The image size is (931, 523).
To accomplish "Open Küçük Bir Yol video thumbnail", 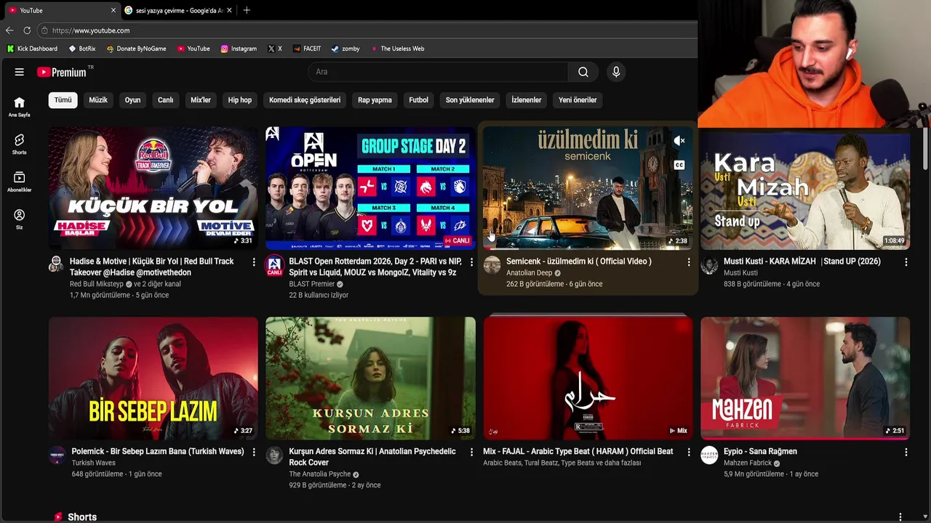I will 153,188.
